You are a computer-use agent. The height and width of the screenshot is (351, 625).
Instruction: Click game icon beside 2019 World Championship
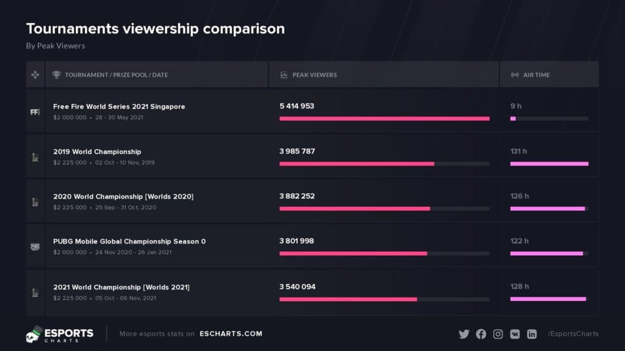click(x=35, y=157)
